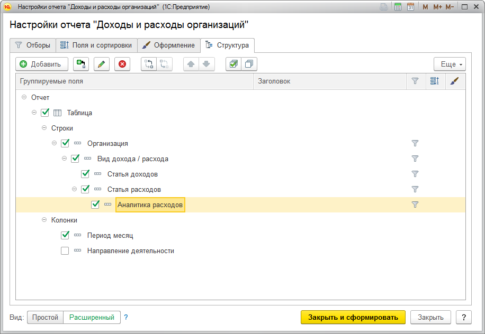Click the table icon next to Таблица
The height and width of the screenshot is (334, 485).
pyautogui.click(x=57, y=113)
